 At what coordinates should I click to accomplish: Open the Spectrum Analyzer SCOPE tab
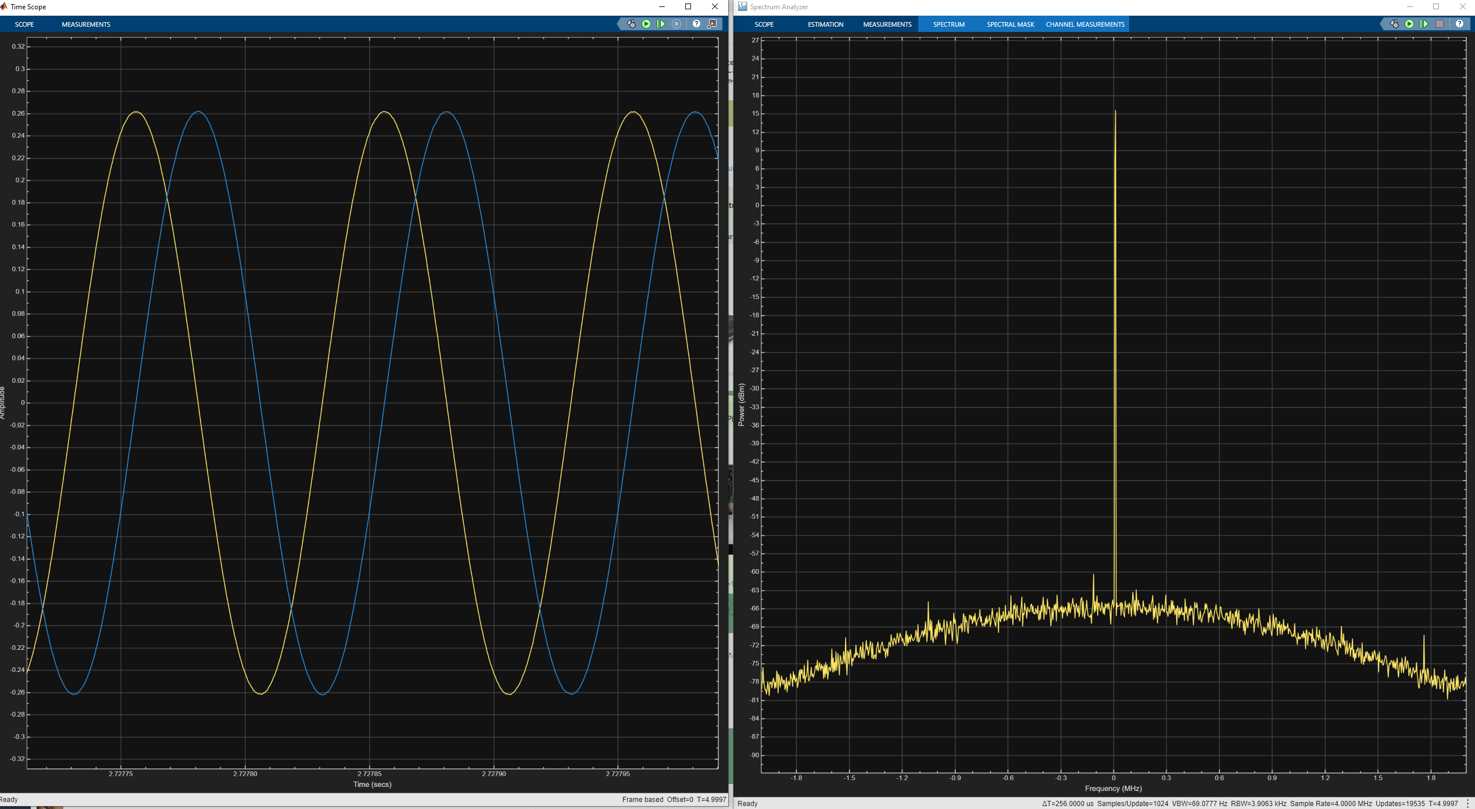click(x=764, y=24)
